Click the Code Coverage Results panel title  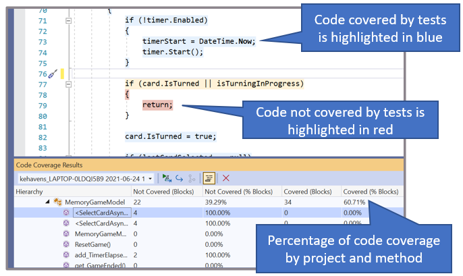coord(49,165)
